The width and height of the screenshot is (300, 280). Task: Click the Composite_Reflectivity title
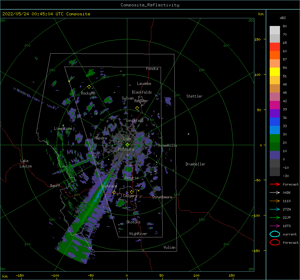pos(150,5)
